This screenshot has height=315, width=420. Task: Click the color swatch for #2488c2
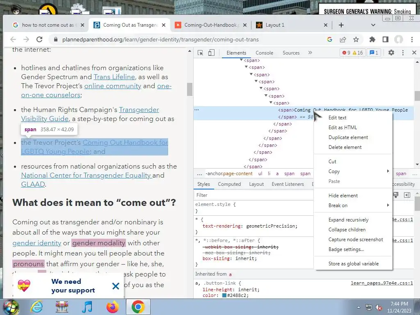224,295
